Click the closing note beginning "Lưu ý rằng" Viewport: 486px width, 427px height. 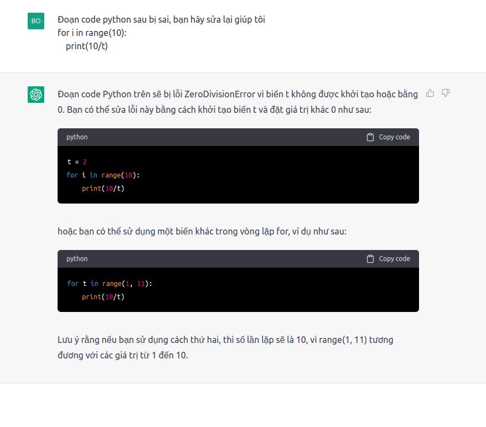225,347
